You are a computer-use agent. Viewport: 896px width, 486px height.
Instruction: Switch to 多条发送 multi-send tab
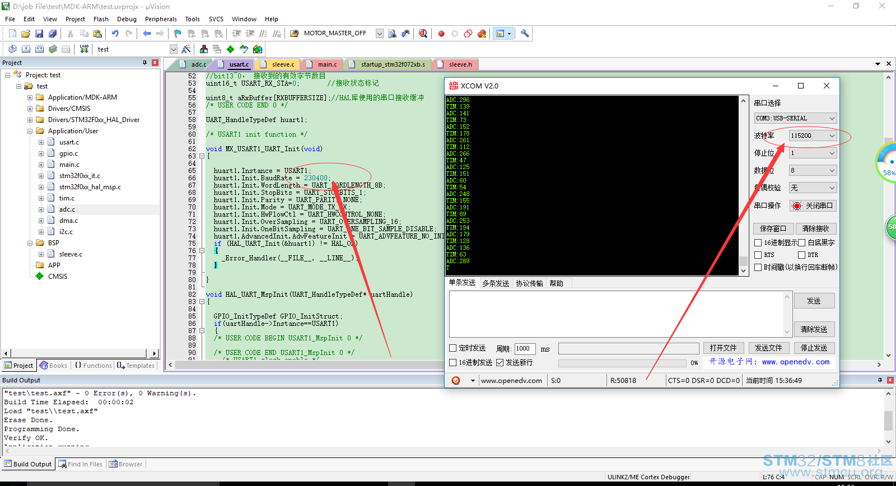coord(496,283)
